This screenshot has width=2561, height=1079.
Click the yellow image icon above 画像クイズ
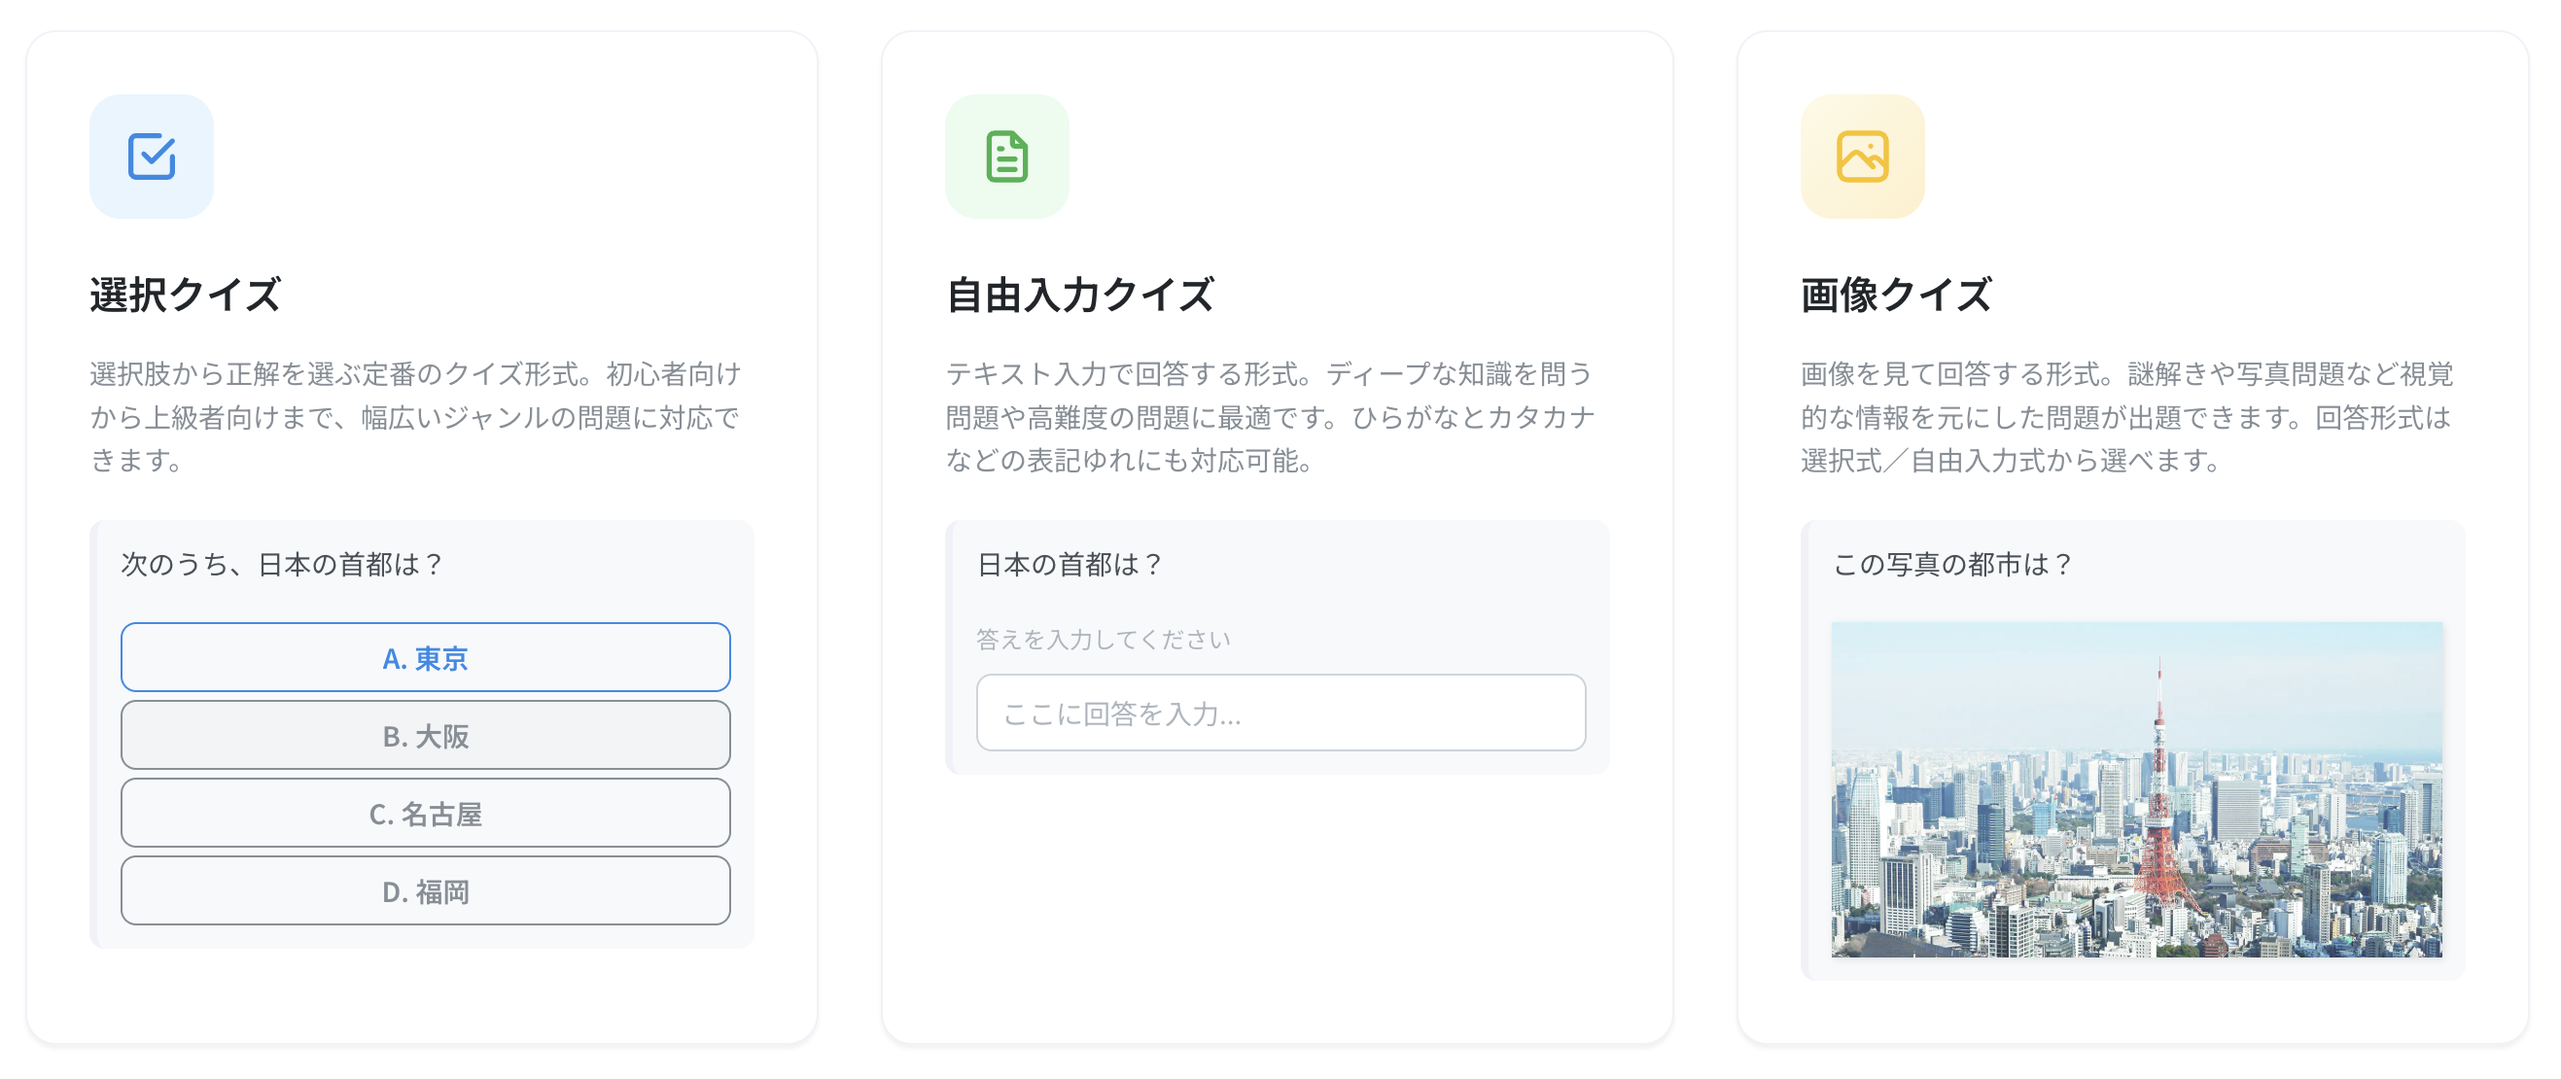tap(1863, 156)
